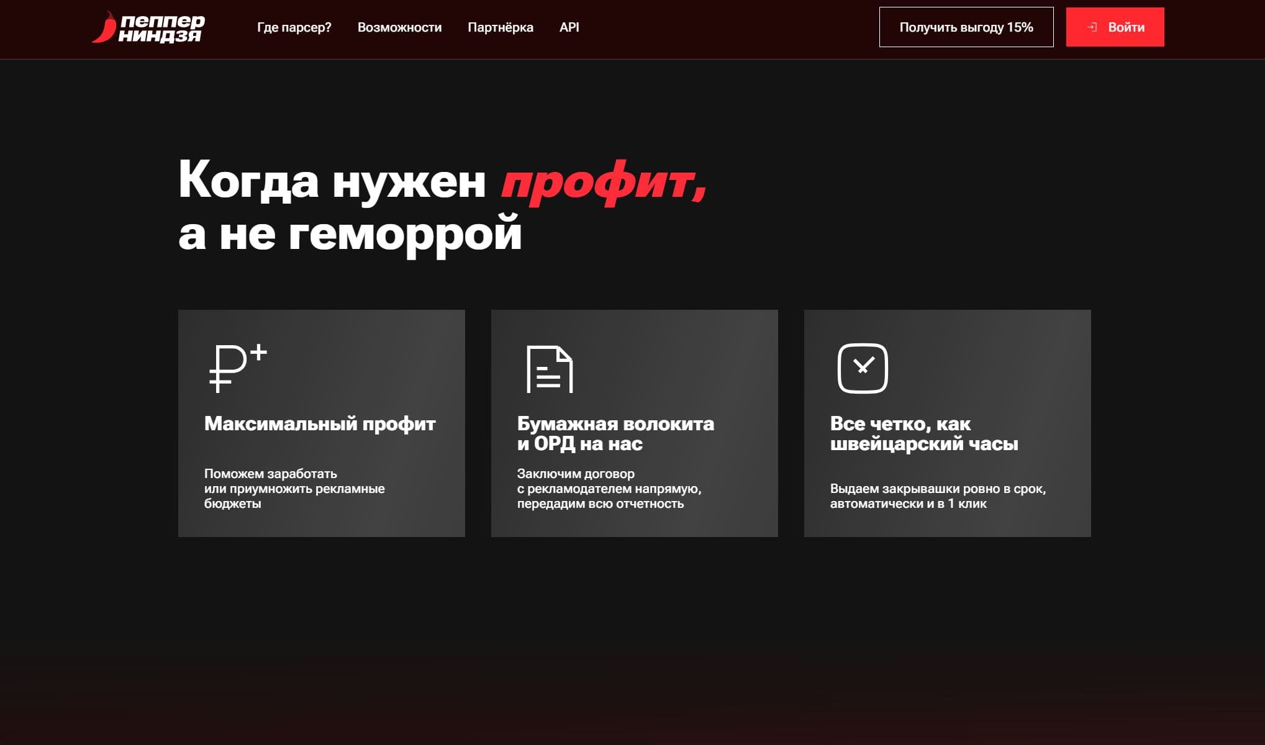This screenshot has width=1265, height=745.
Task: Go to 'Возможности' navigation item
Action: pos(399,27)
